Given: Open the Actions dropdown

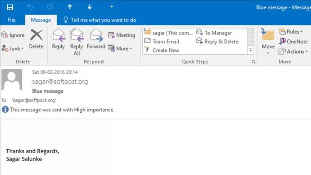Looking at the screenshot, I should 293,52.
